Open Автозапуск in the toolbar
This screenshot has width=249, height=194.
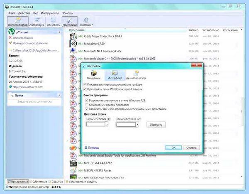[x=37, y=22]
